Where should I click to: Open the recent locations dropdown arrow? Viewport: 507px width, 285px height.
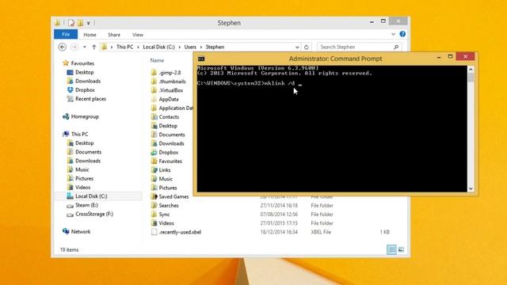pos(85,47)
